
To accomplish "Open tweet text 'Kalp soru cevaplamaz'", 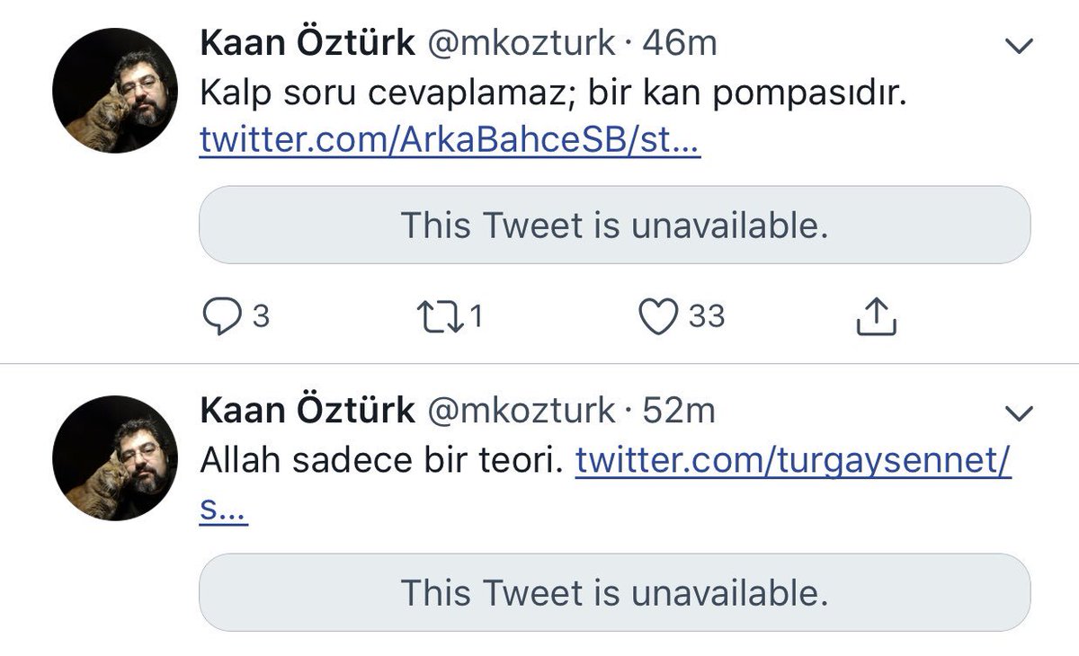I will click(553, 93).
